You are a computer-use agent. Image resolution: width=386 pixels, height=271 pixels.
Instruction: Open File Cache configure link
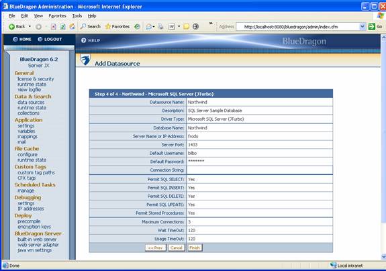28,155
